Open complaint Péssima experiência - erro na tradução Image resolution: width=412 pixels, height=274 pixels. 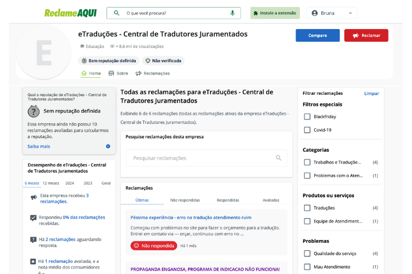tap(191, 218)
